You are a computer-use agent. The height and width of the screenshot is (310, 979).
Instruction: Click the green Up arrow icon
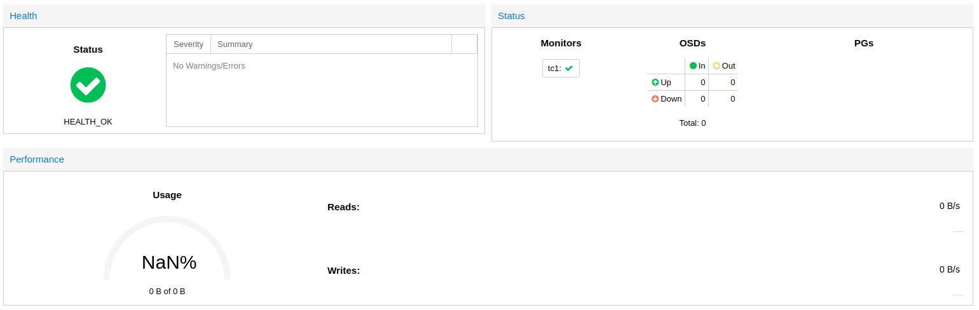coord(655,83)
